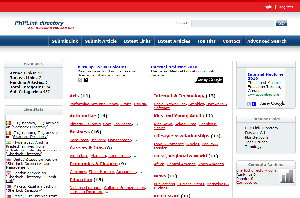Expand more Careers & Jobs subcategories via ellipsis
Viewport: 300px width, 198px height.
pyautogui.click(x=134, y=156)
